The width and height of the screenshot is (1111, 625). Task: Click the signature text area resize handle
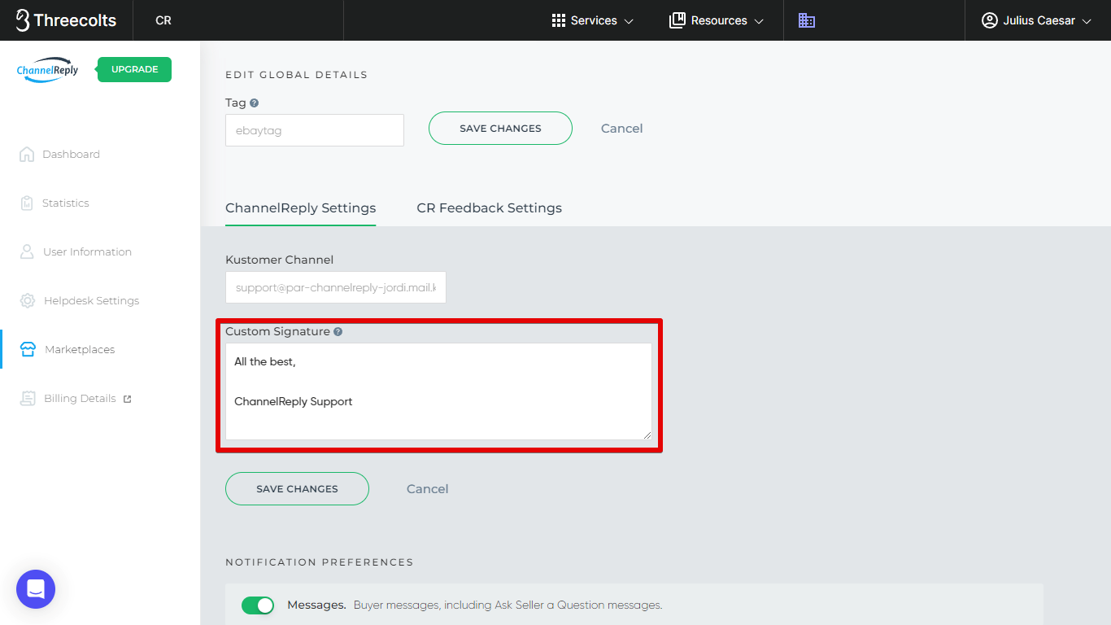(647, 435)
